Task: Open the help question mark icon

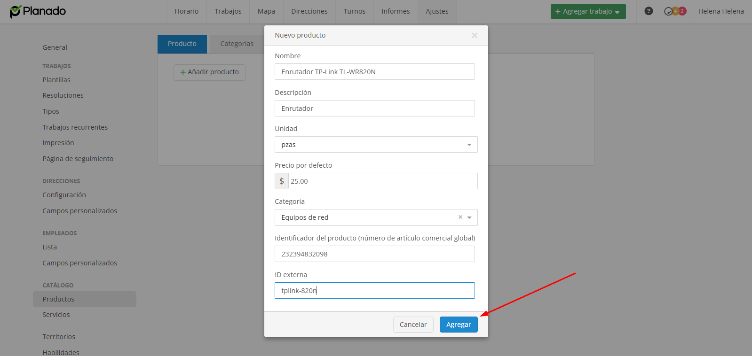Action: (x=649, y=11)
